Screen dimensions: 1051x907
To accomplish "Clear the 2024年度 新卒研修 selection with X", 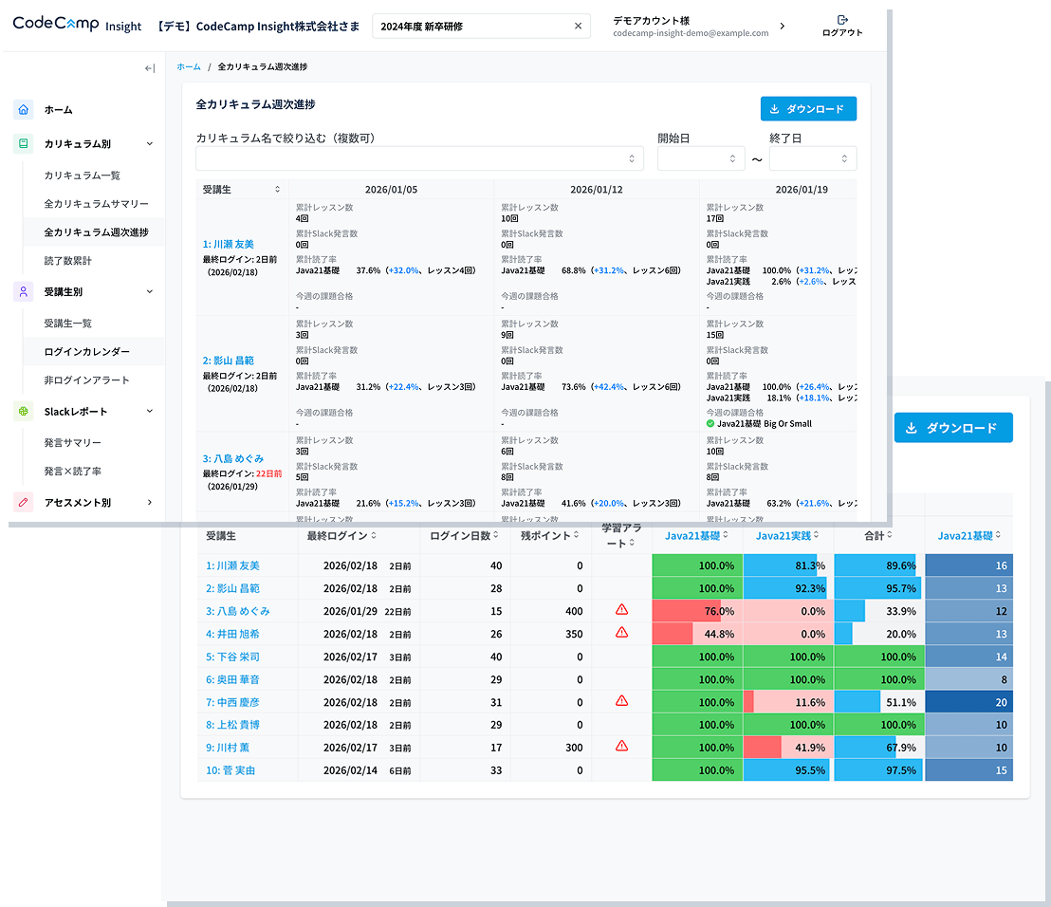I will tap(578, 27).
